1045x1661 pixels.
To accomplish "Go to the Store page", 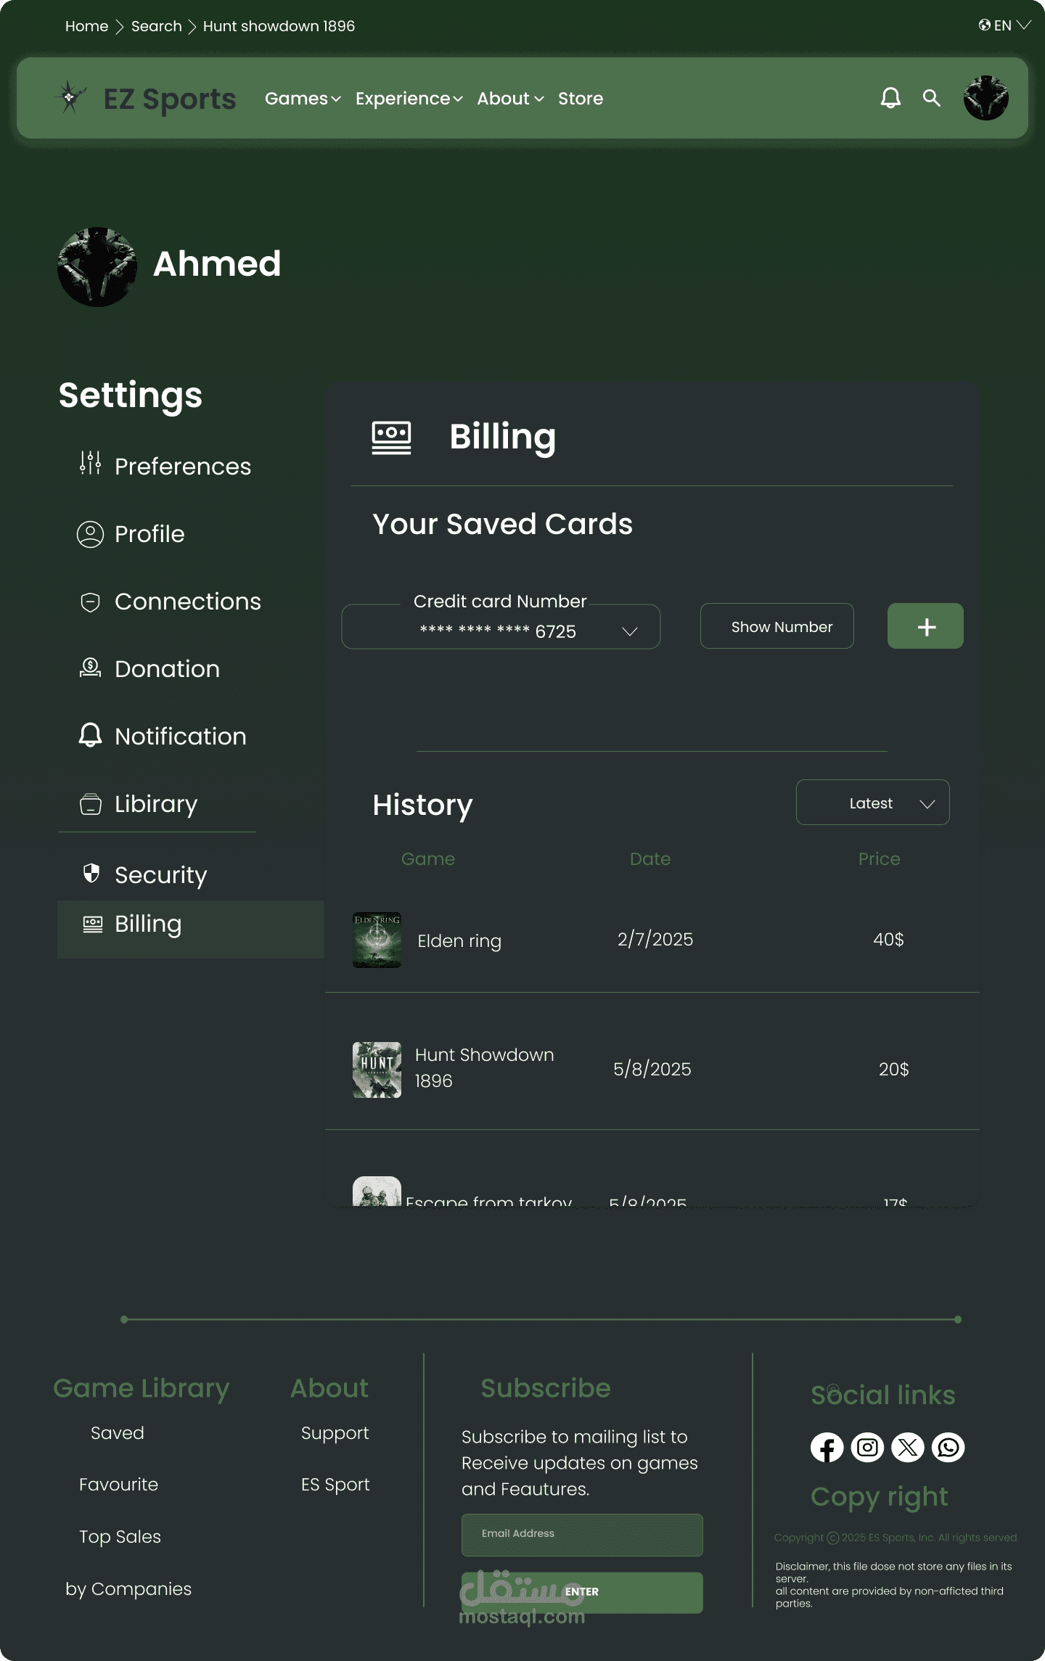I will point(581,99).
